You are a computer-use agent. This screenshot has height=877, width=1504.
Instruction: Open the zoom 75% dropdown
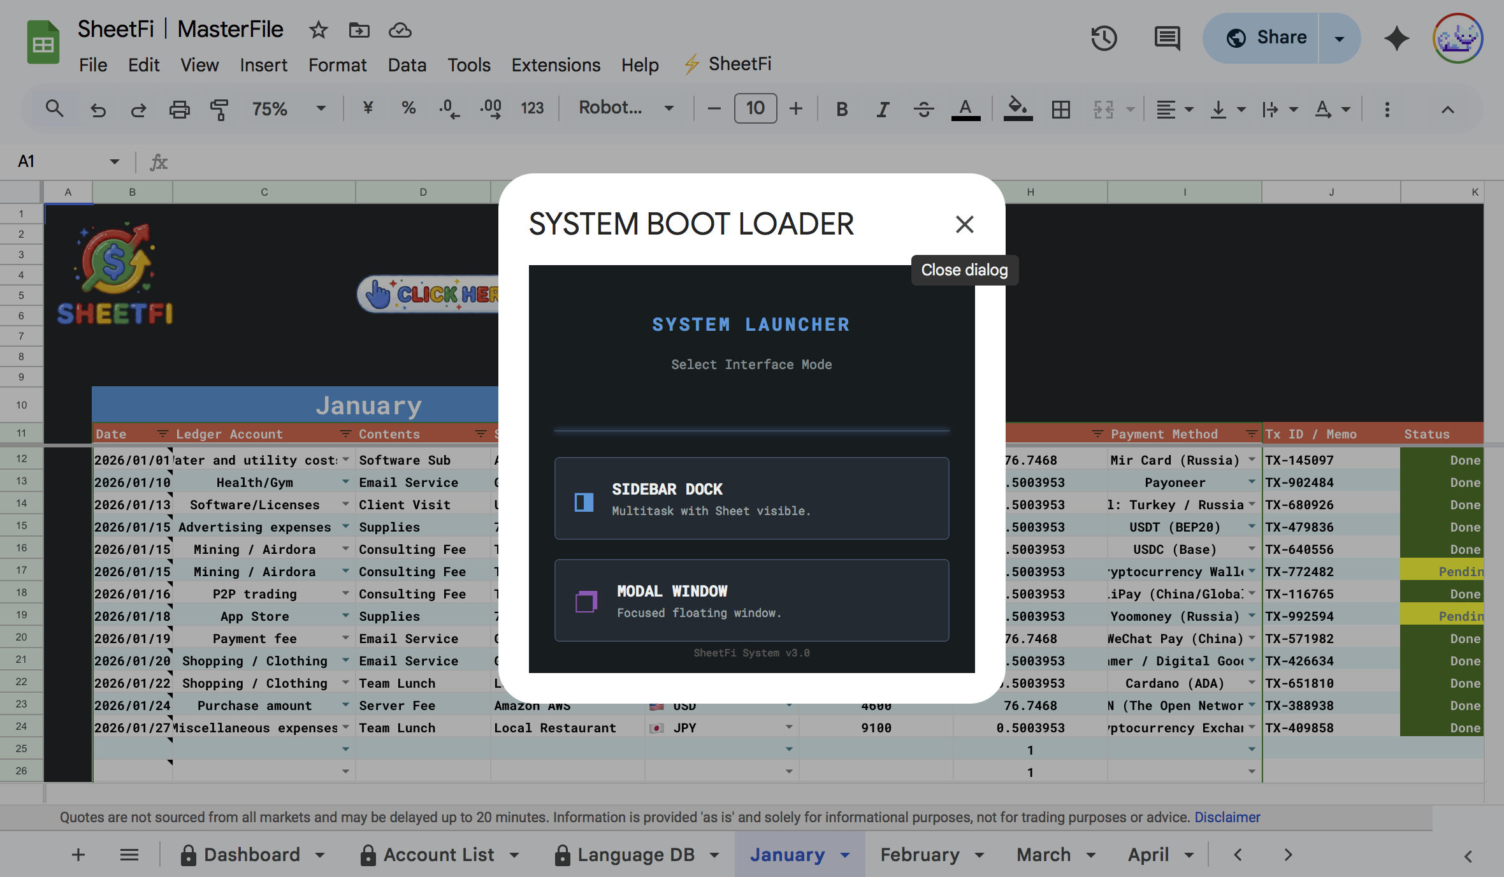pyautogui.click(x=288, y=109)
